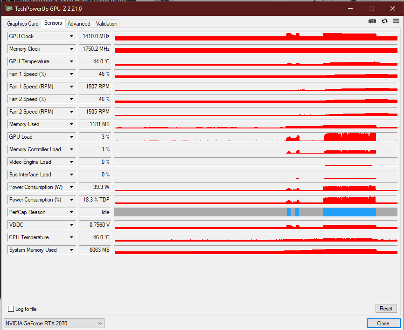Click the Power Consumption (W) graph
This screenshot has width=404, height=330.
click(x=256, y=187)
